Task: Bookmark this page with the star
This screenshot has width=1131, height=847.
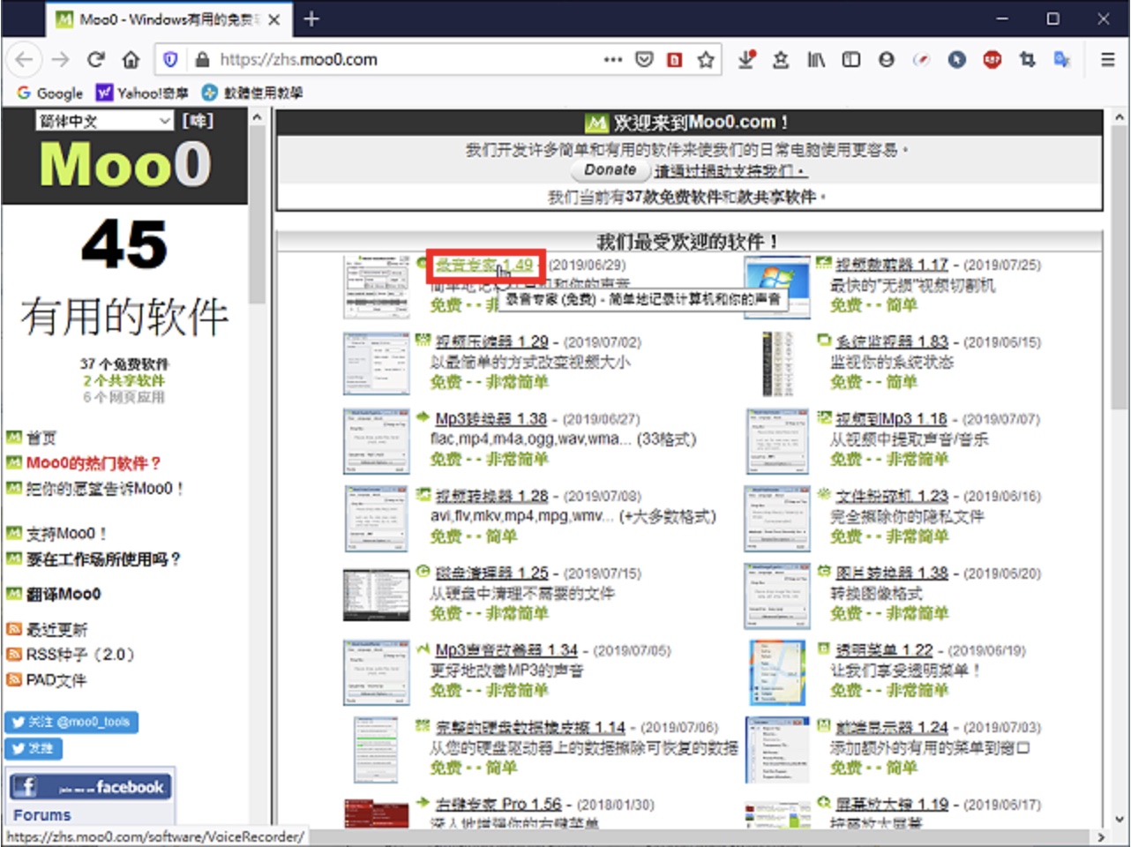Action: pyautogui.click(x=706, y=59)
